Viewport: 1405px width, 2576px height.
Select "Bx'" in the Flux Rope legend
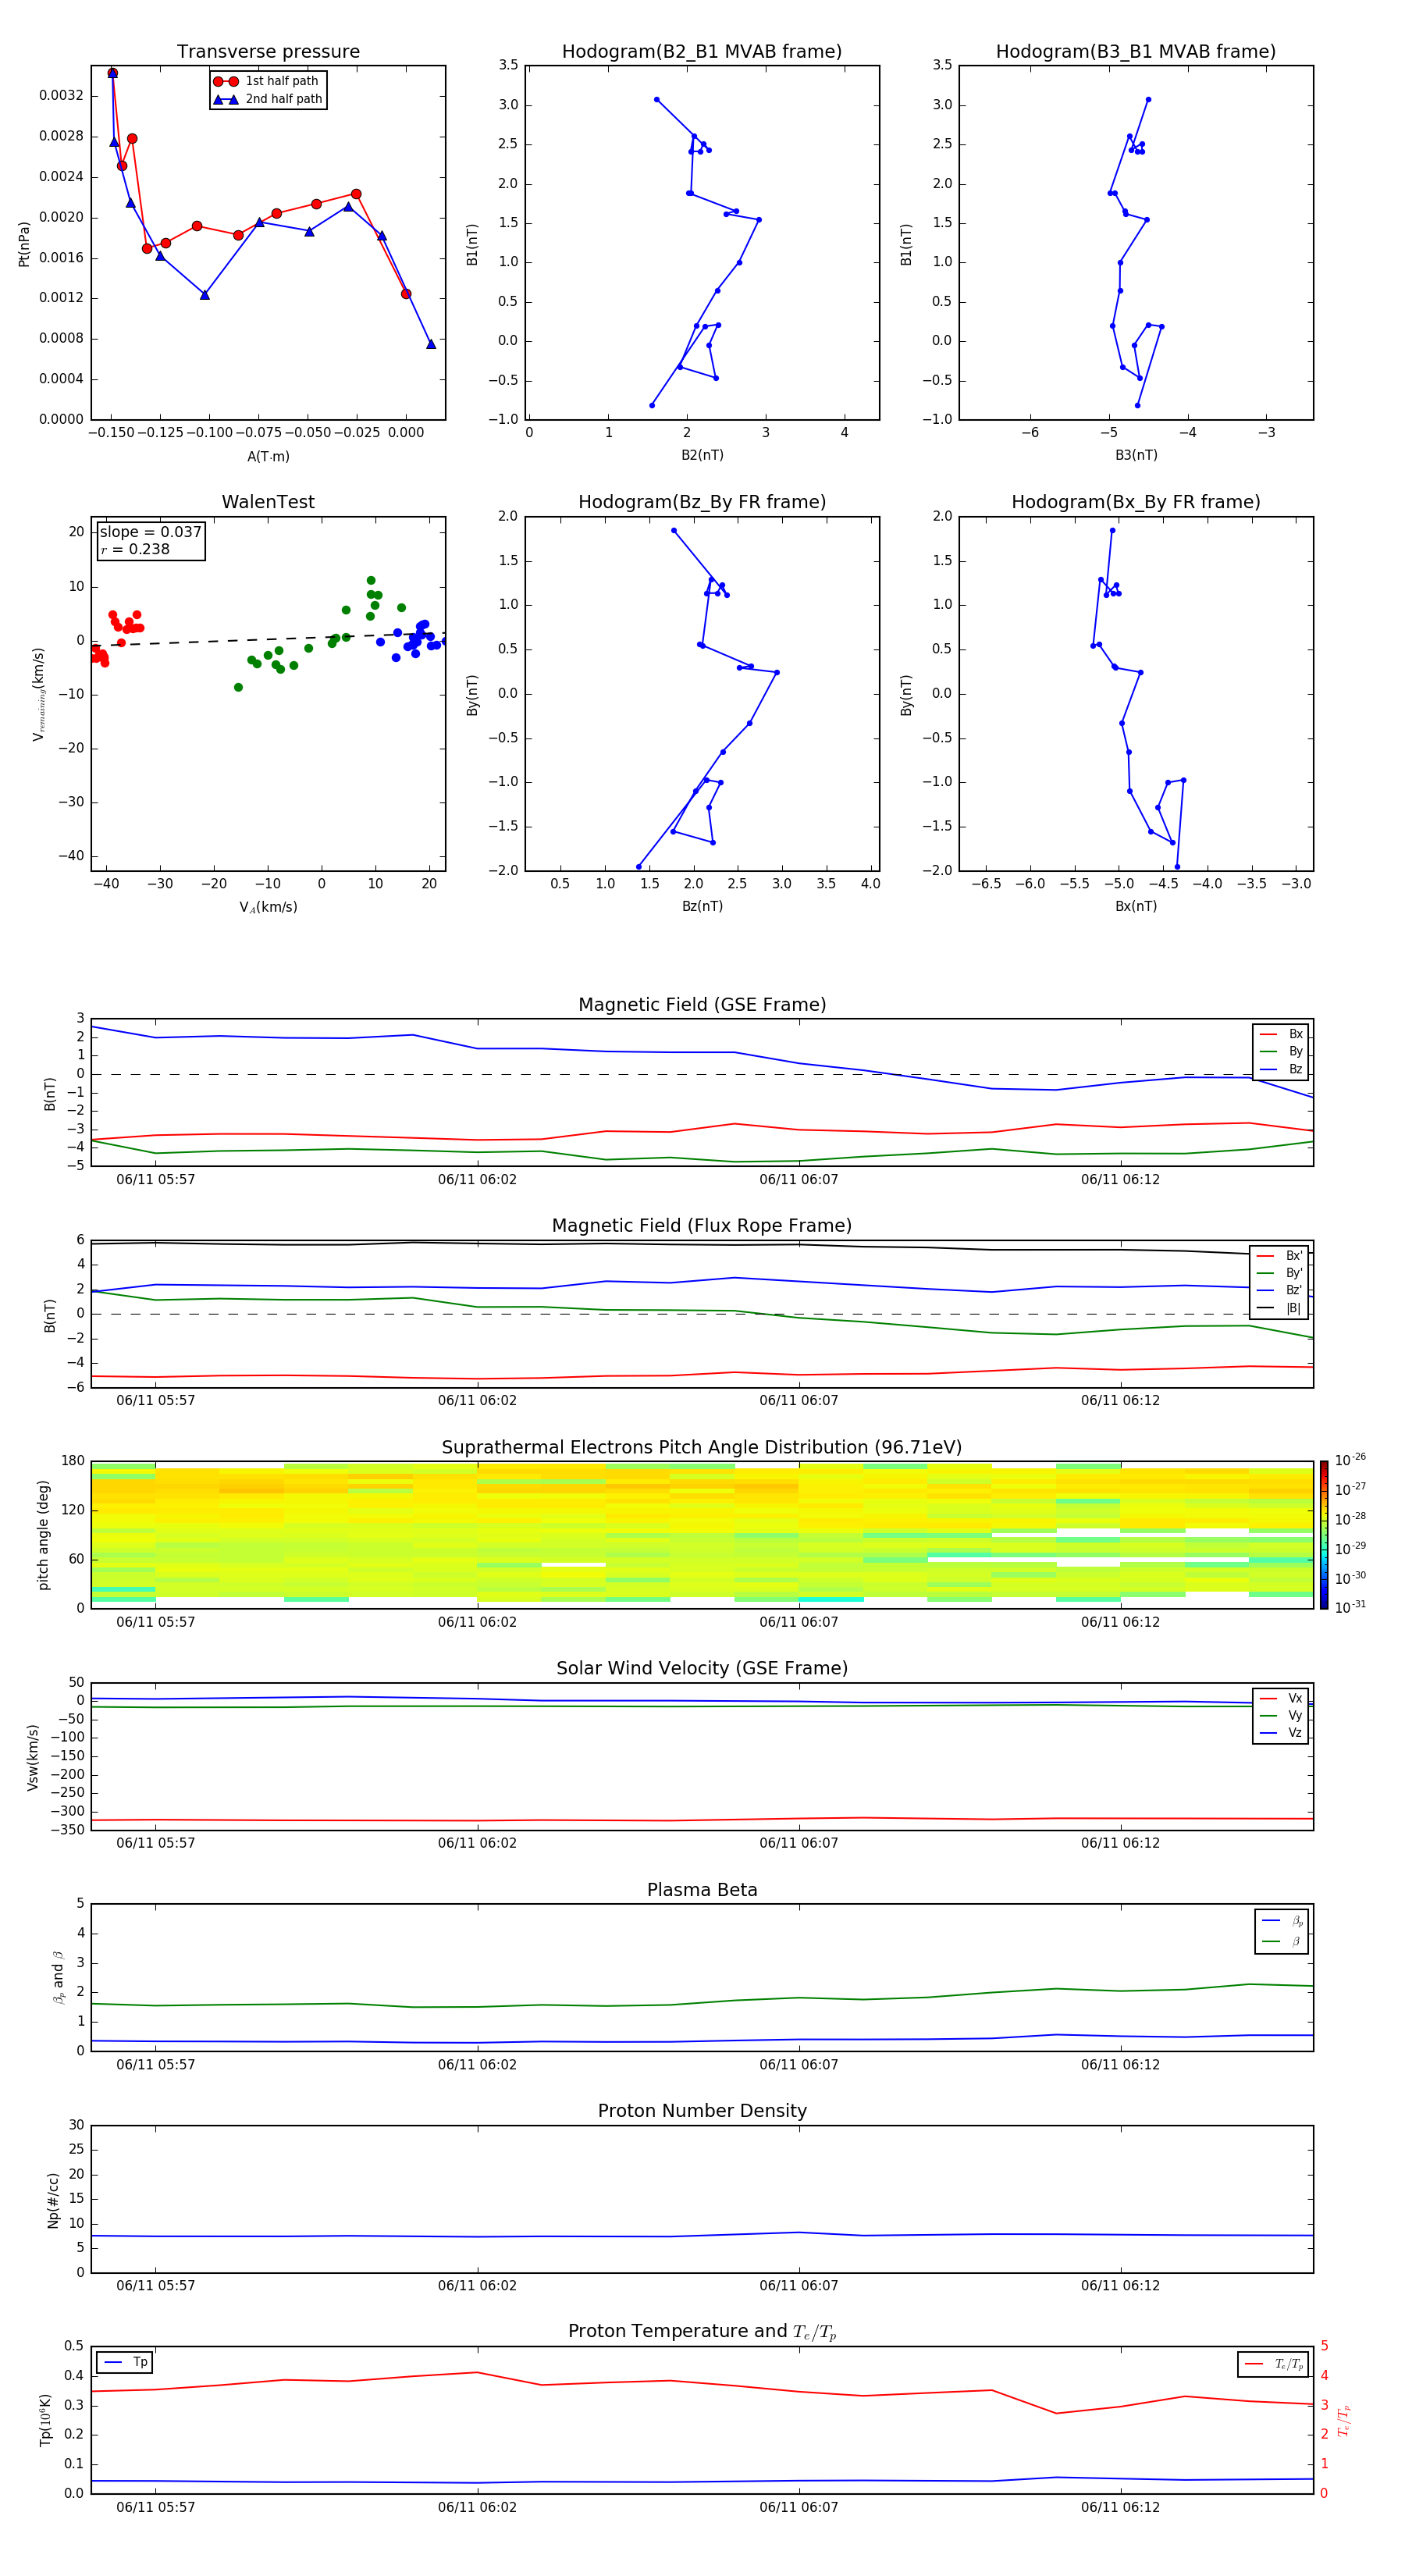tap(1280, 1256)
